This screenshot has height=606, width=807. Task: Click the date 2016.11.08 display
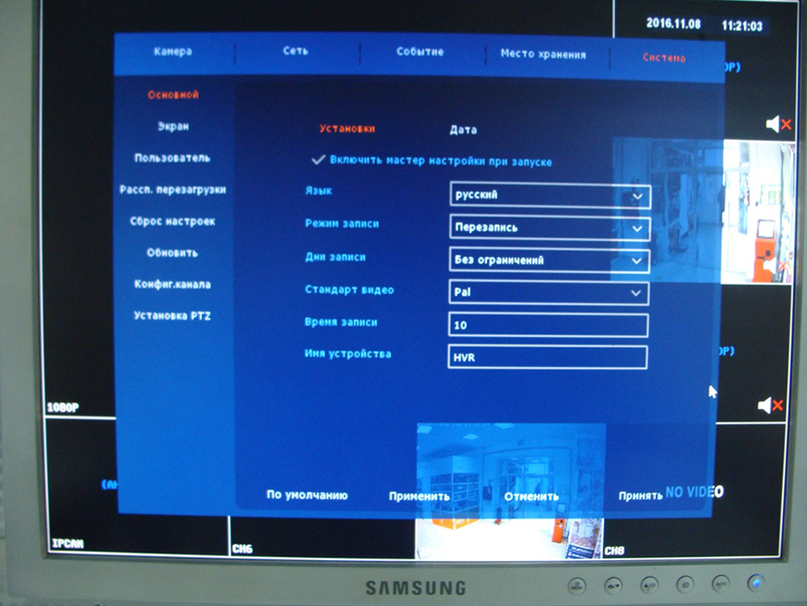[x=674, y=23]
